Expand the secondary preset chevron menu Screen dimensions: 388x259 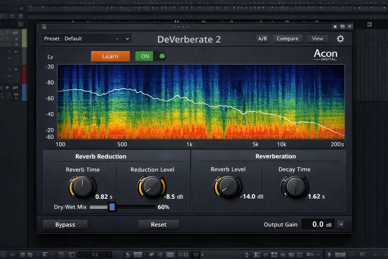[127, 39]
